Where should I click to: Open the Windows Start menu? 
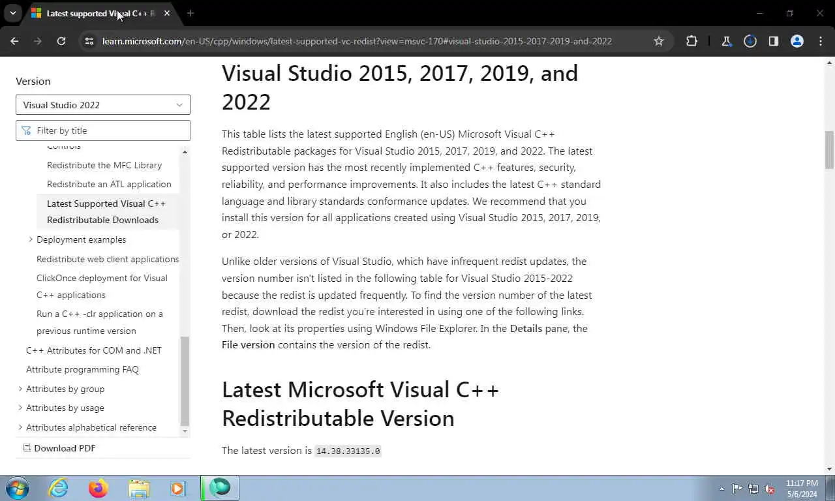point(18,488)
